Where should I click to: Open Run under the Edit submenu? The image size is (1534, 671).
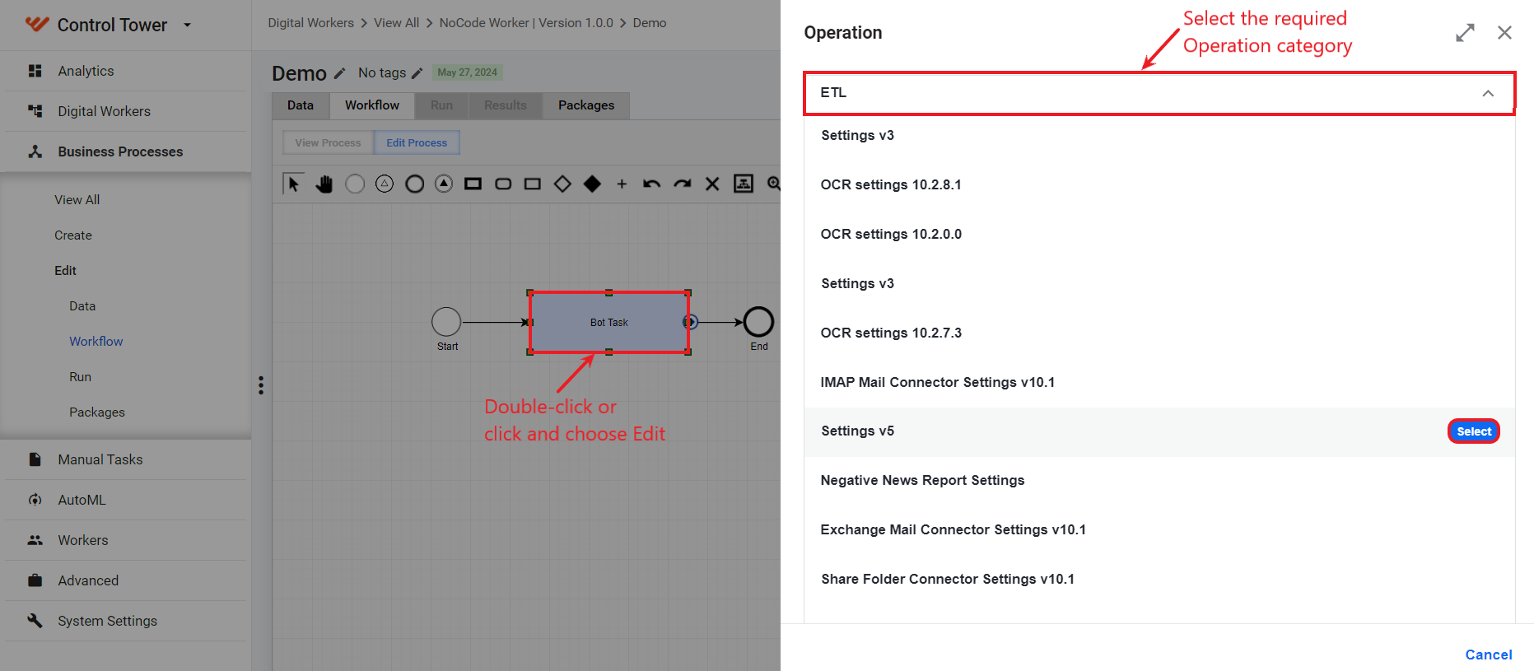[80, 376]
